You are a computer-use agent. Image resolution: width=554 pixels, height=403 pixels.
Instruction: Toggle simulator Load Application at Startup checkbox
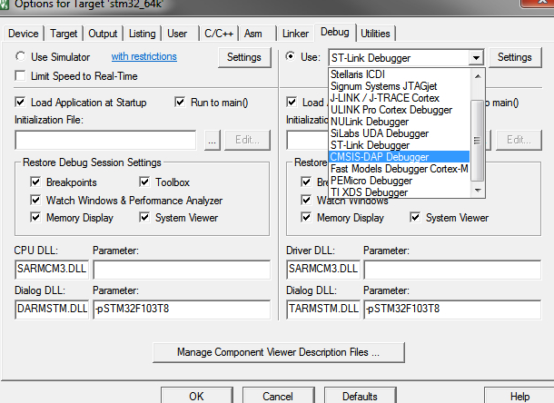coord(21,103)
